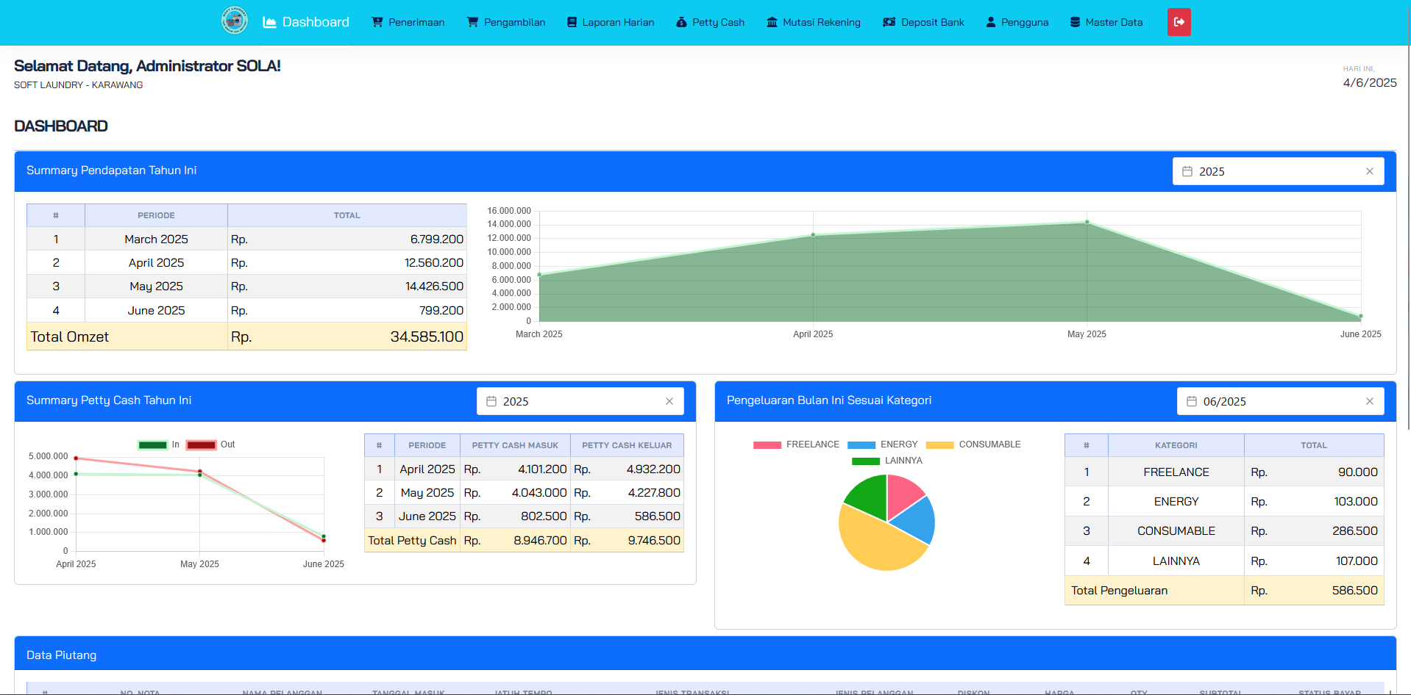Screen dimensions: 1411x695
Task: Open the Penerimaan menu
Action: tap(408, 22)
